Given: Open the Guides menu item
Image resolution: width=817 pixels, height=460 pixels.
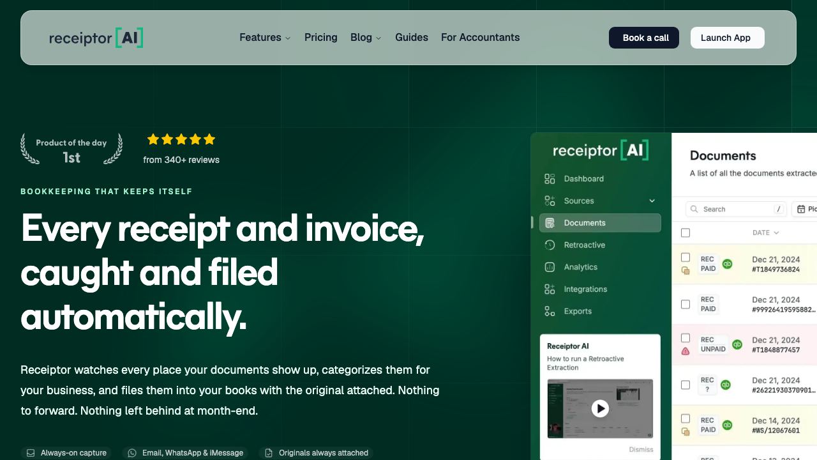Looking at the screenshot, I should (x=412, y=38).
